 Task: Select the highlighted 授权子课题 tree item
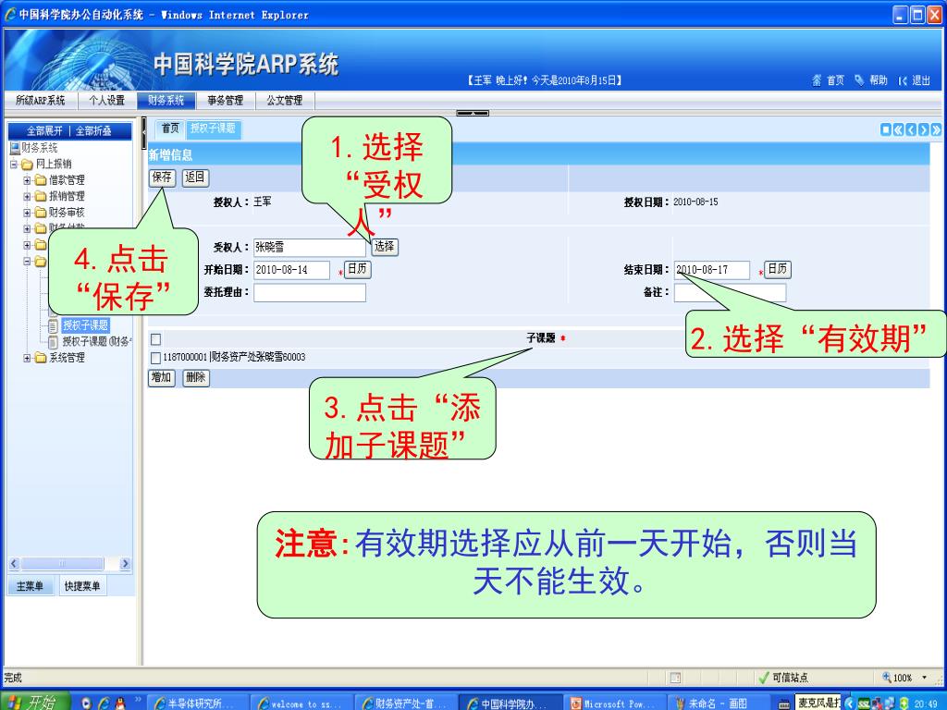point(86,325)
